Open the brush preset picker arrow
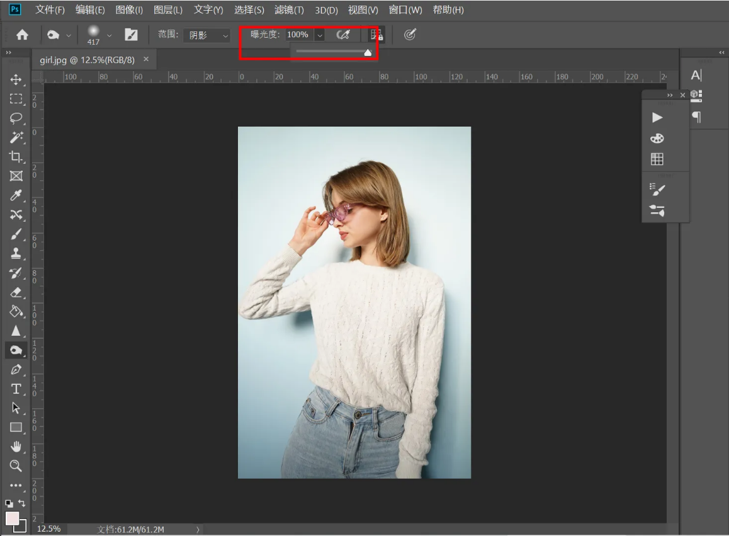 (110, 35)
